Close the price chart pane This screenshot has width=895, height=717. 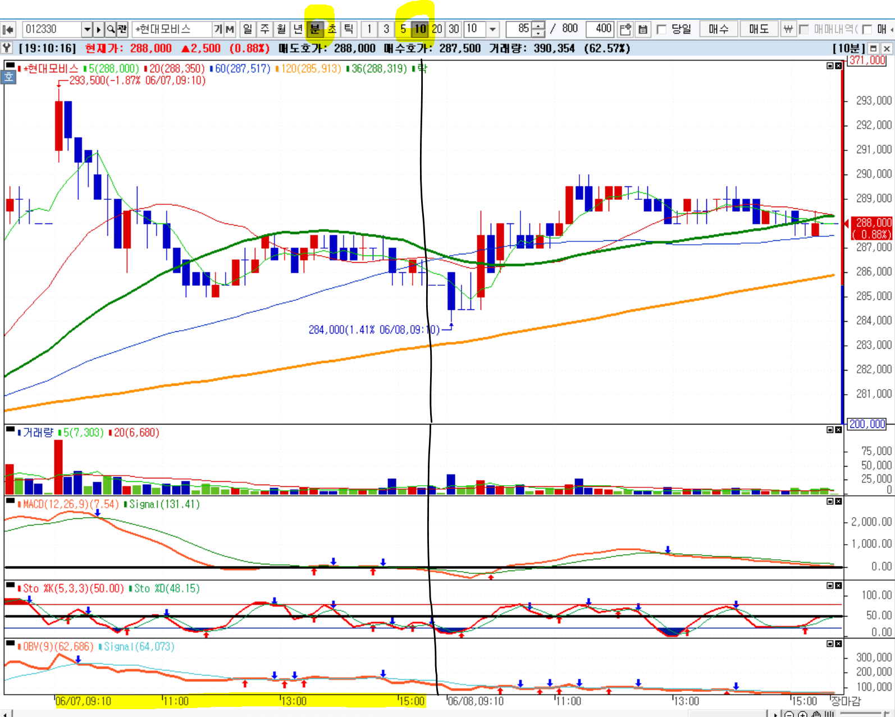(x=838, y=66)
